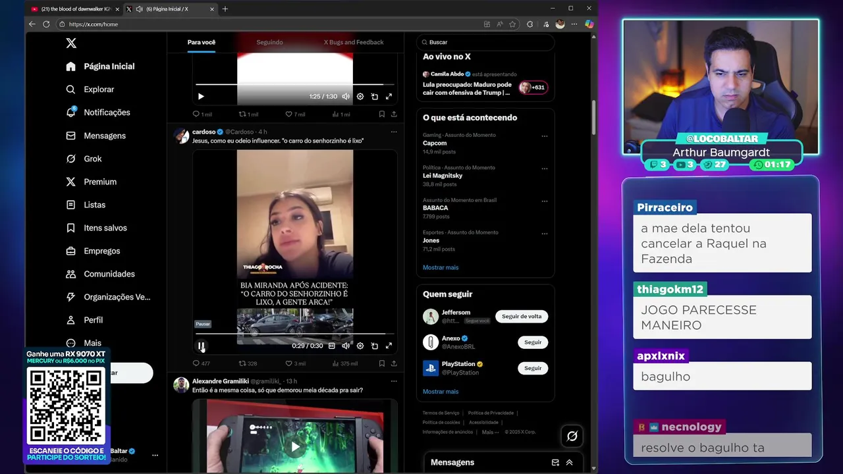
Task: Toggle captions on the cardoso video
Action: (x=331, y=346)
